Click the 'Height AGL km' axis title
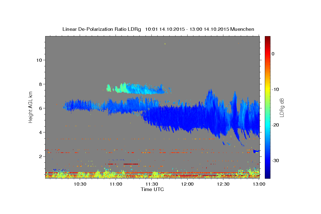321x214 pixels. [30, 108]
